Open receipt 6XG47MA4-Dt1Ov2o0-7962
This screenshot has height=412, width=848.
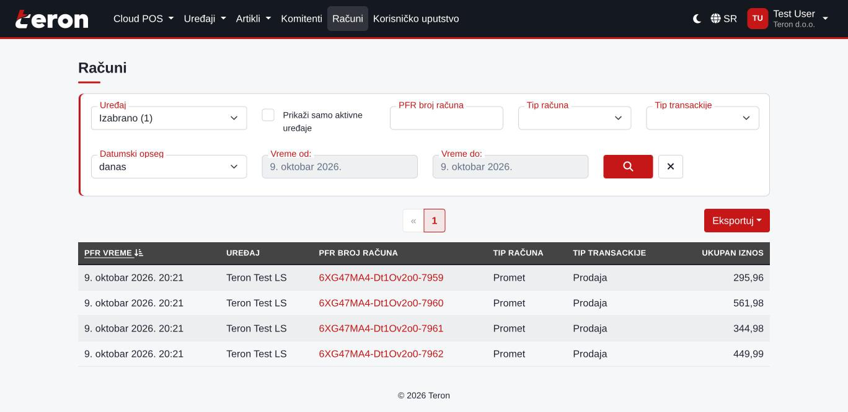coord(381,354)
